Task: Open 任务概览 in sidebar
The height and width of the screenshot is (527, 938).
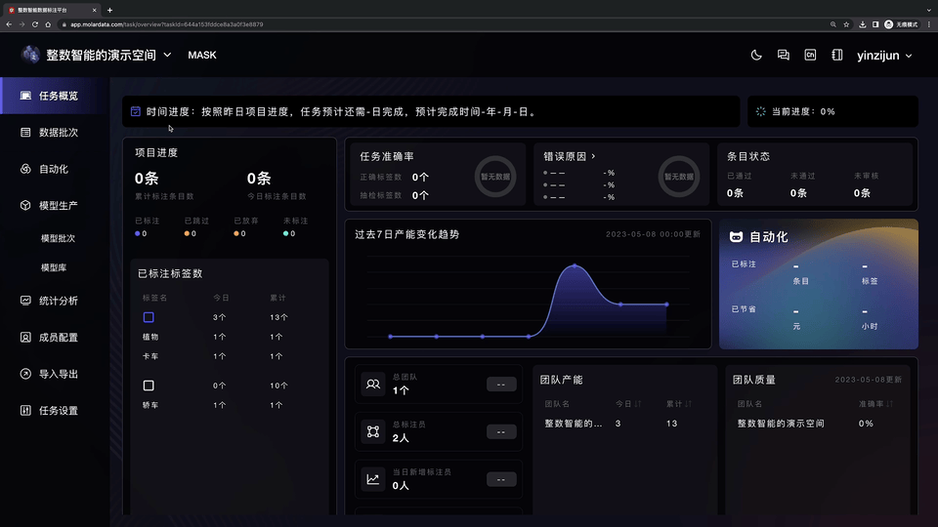Action: tap(55, 96)
